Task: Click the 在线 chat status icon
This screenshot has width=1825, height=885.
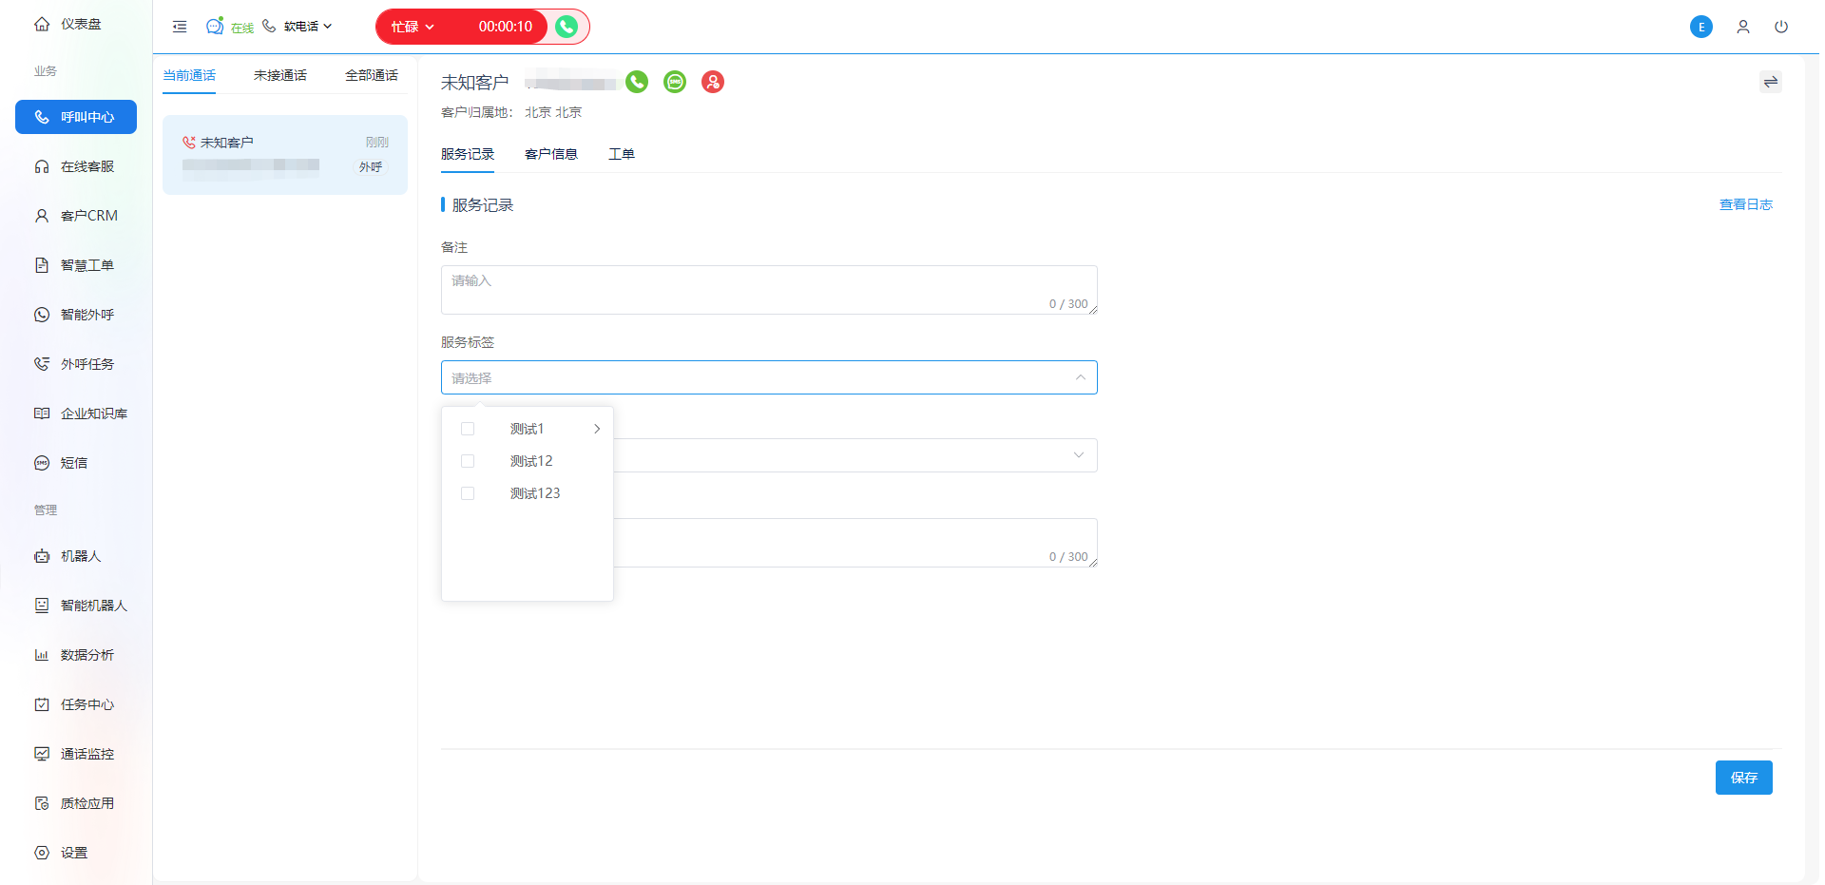Action: [x=215, y=26]
